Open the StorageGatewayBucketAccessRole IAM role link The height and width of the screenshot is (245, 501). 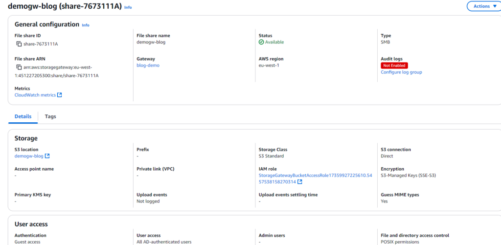315,175
